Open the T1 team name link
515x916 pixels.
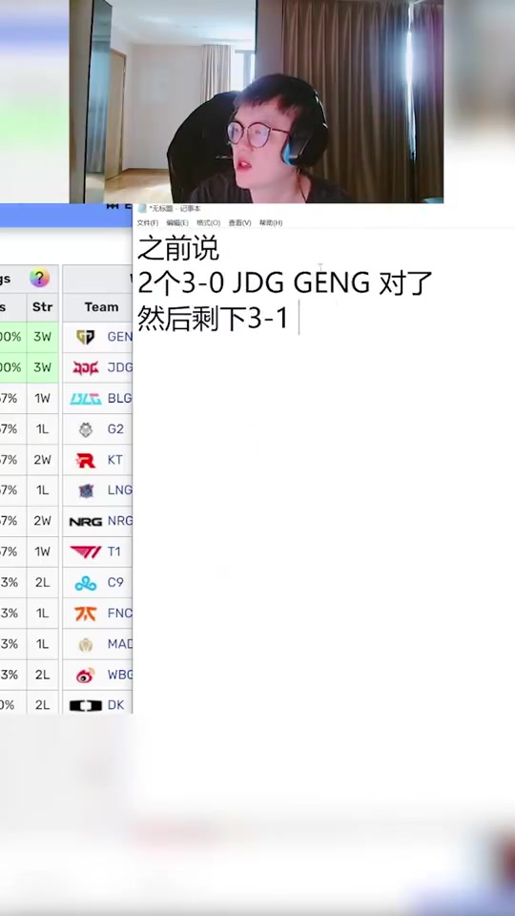(x=114, y=552)
